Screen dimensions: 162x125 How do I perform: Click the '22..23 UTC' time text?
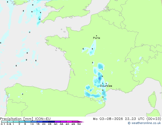tap(135, 119)
